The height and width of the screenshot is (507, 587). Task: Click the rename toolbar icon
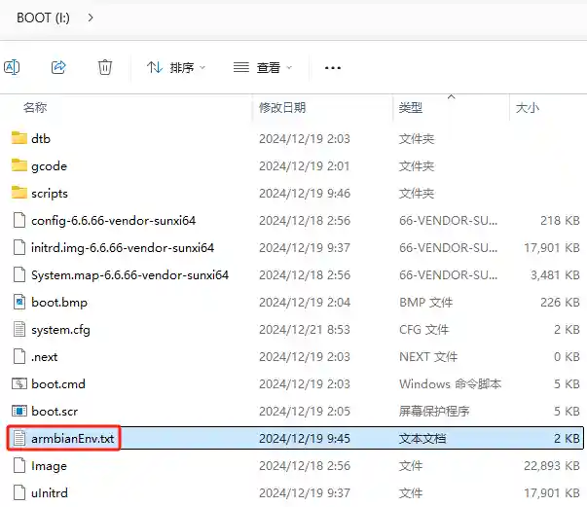point(12,68)
